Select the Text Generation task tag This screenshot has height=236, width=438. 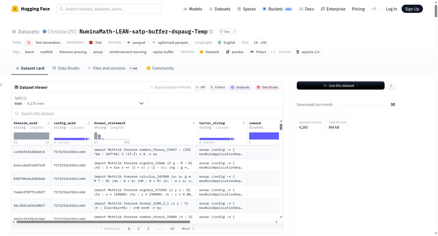coord(44,42)
